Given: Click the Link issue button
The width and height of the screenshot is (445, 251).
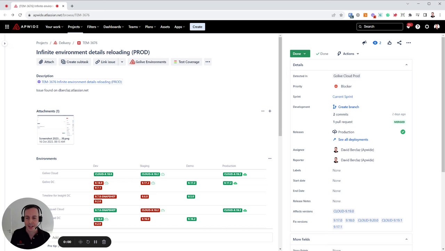Looking at the screenshot, I should click(105, 62).
